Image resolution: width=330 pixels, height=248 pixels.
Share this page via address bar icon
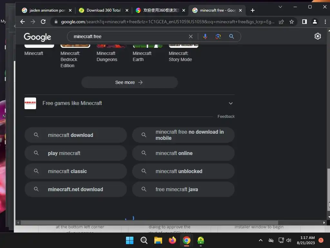(x=281, y=22)
